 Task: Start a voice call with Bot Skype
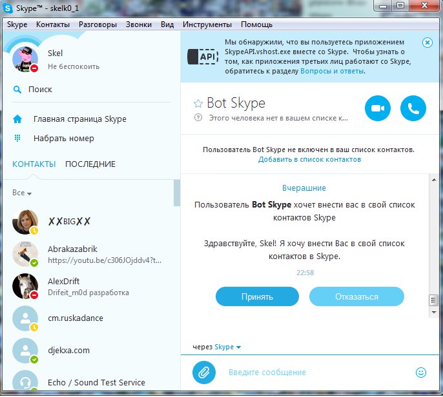click(x=413, y=108)
